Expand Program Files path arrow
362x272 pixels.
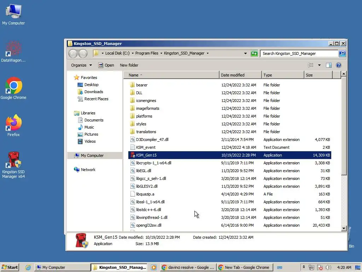click(161, 53)
